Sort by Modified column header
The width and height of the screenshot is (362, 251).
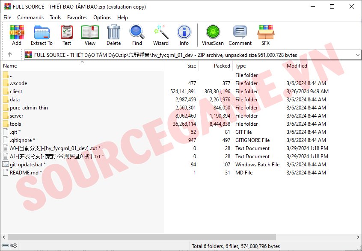pyautogui.click(x=297, y=66)
